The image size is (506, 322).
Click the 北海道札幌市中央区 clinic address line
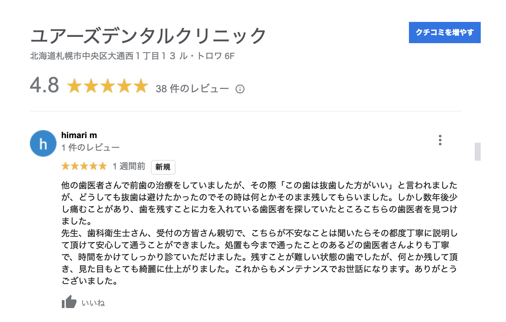pos(132,56)
